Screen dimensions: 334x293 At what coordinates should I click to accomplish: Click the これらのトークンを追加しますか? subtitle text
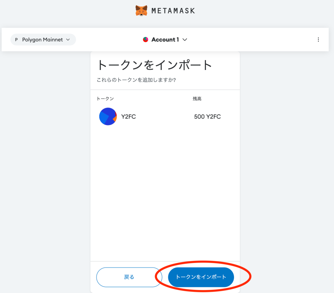pyautogui.click(x=136, y=80)
